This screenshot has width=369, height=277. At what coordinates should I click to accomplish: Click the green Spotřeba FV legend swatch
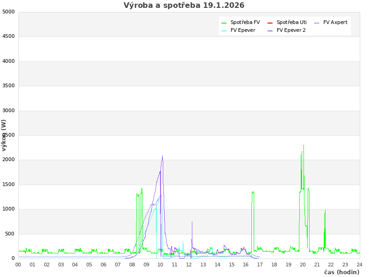point(224,23)
